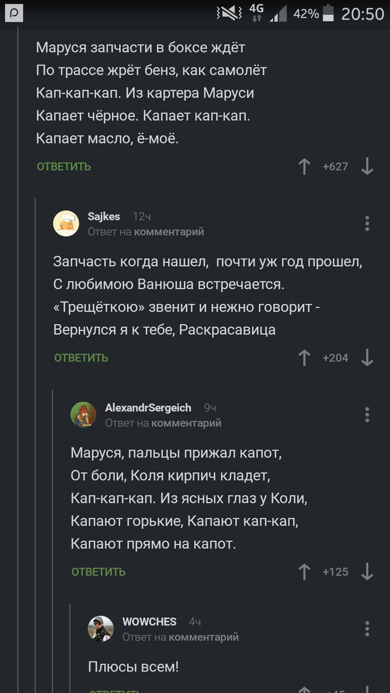Tap the Pikabu logo in the top-left corner
This screenshot has width=390, height=693.
click(13, 13)
